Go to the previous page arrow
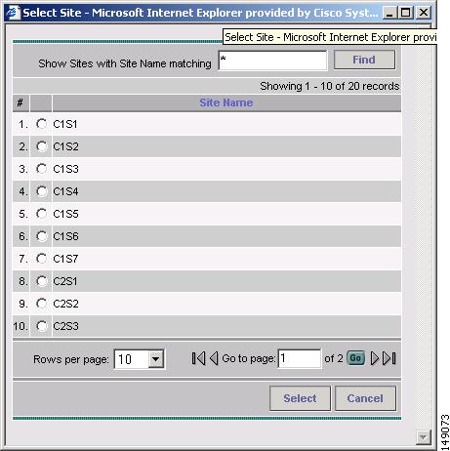The image size is (450, 451). tap(214, 358)
